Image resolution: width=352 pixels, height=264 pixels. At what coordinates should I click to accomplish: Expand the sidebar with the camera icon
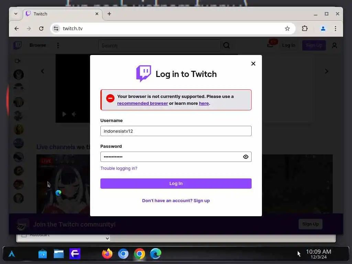click(18, 61)
